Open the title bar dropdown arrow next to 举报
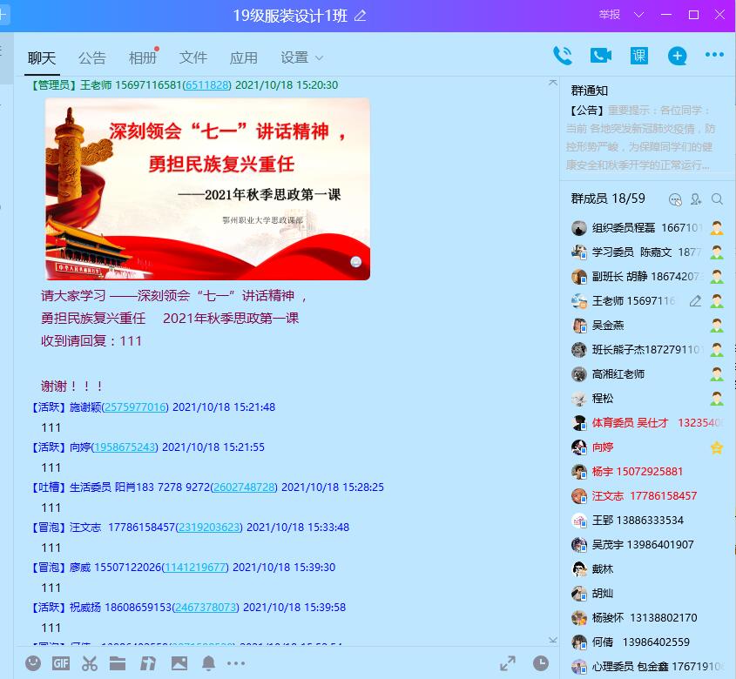Image resolution: width=736 pixels, height=679 pixels. click(639, 15)
